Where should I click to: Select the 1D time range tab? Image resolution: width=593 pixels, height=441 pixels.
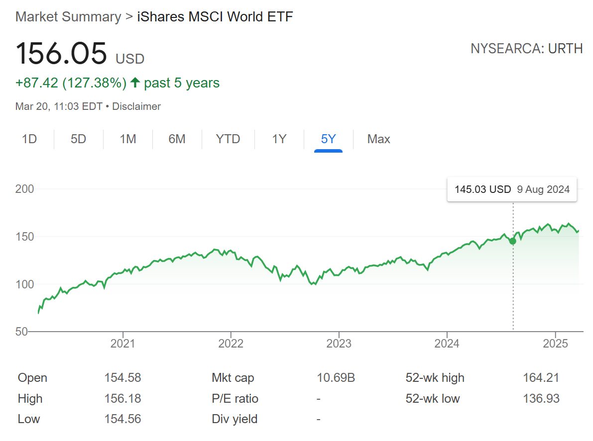pos(29,139)
